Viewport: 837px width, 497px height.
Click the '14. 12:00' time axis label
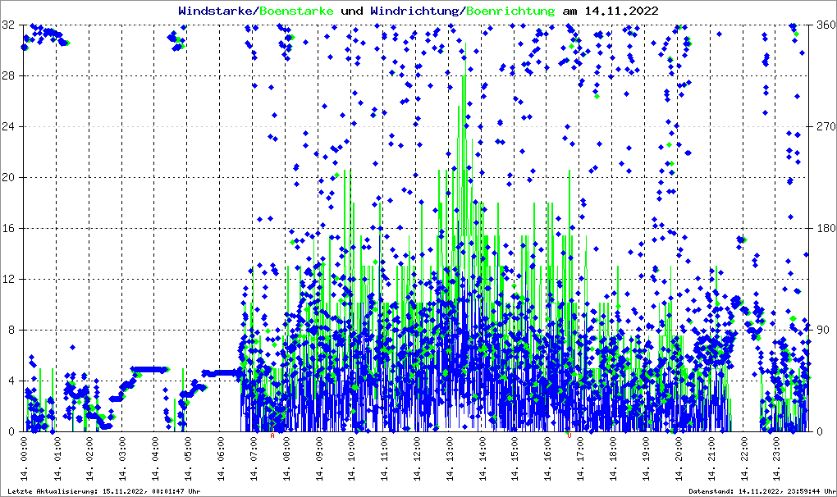pyautogui.click(x=417, y=458)
